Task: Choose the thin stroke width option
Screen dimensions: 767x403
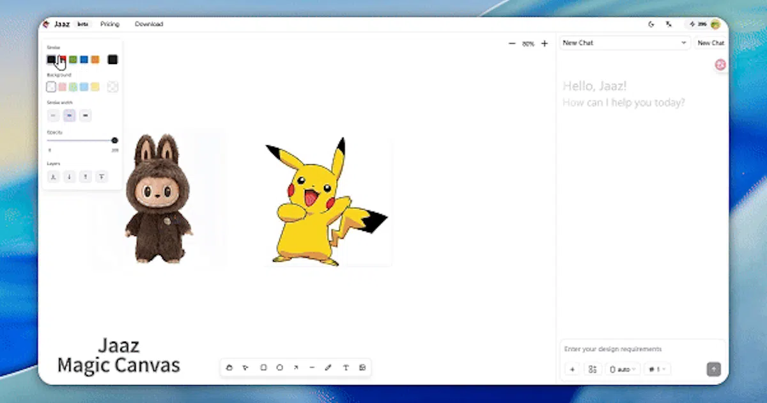Action: [x=54, y=116]
